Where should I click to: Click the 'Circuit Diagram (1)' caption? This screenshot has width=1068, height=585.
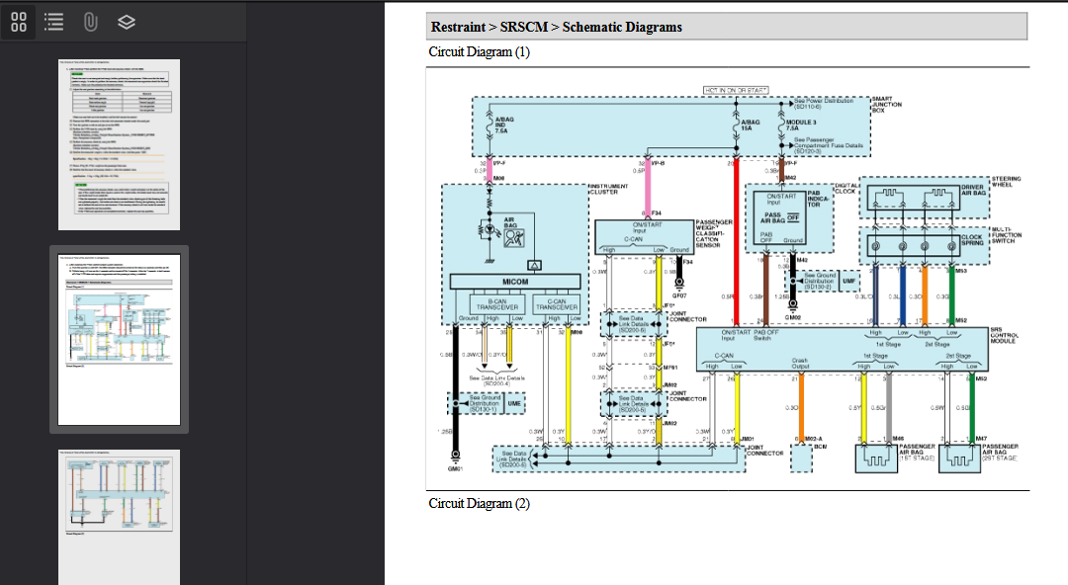pos(479,51)
